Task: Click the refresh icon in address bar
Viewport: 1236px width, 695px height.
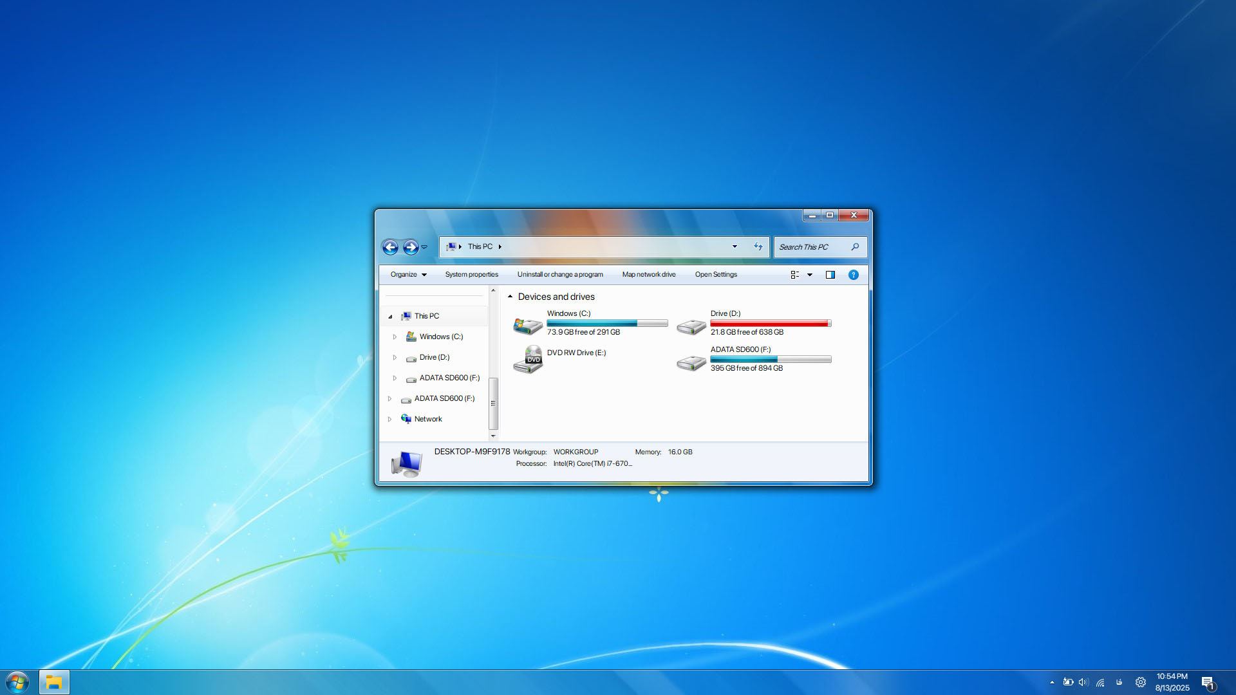Action: tap(758, 246)
